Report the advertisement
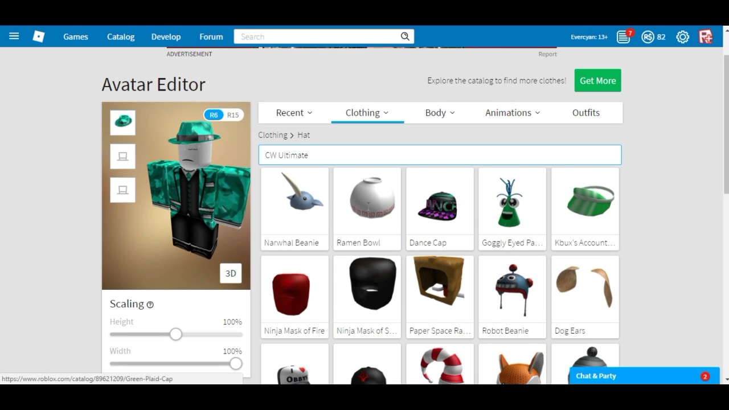Screen dimensions: 729x410 (x=548, y=54)
